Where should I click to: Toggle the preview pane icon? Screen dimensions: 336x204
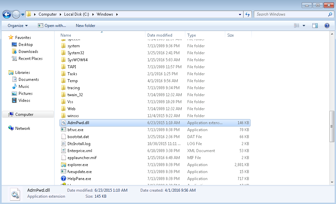315,26
